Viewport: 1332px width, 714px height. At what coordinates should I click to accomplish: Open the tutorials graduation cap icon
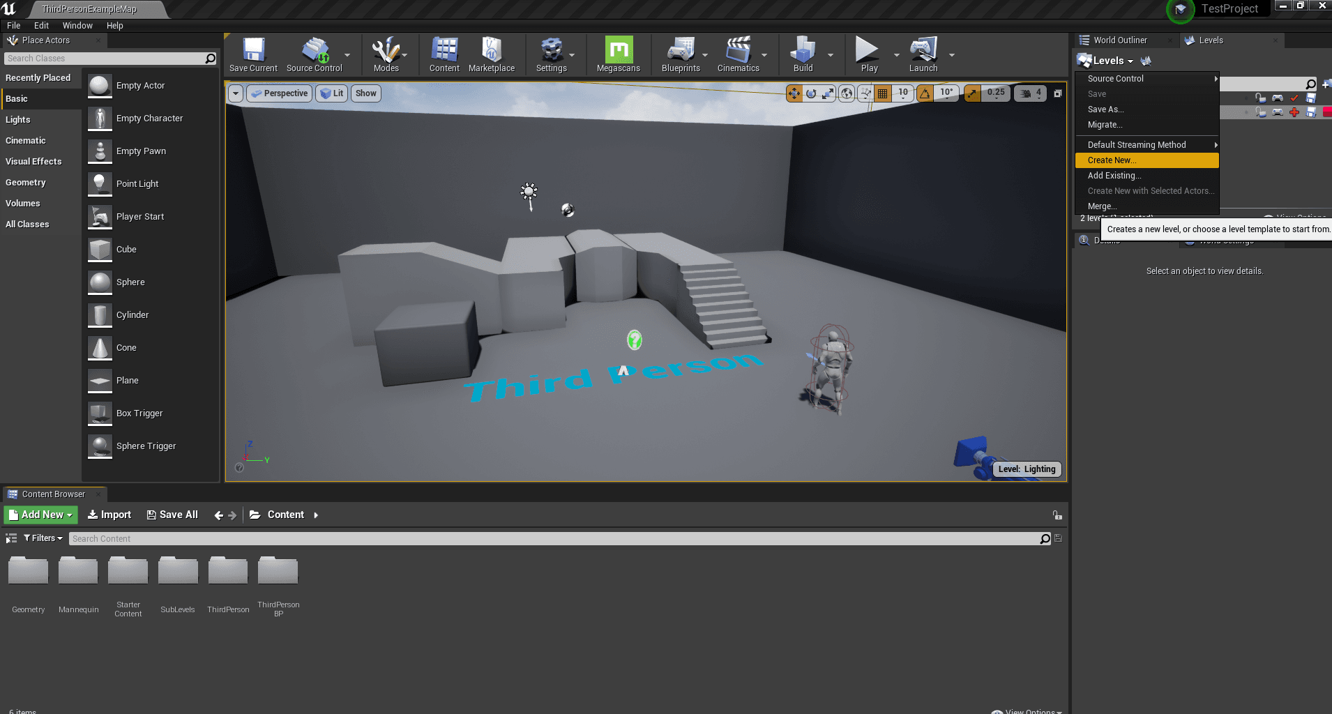coord(1180,10)
